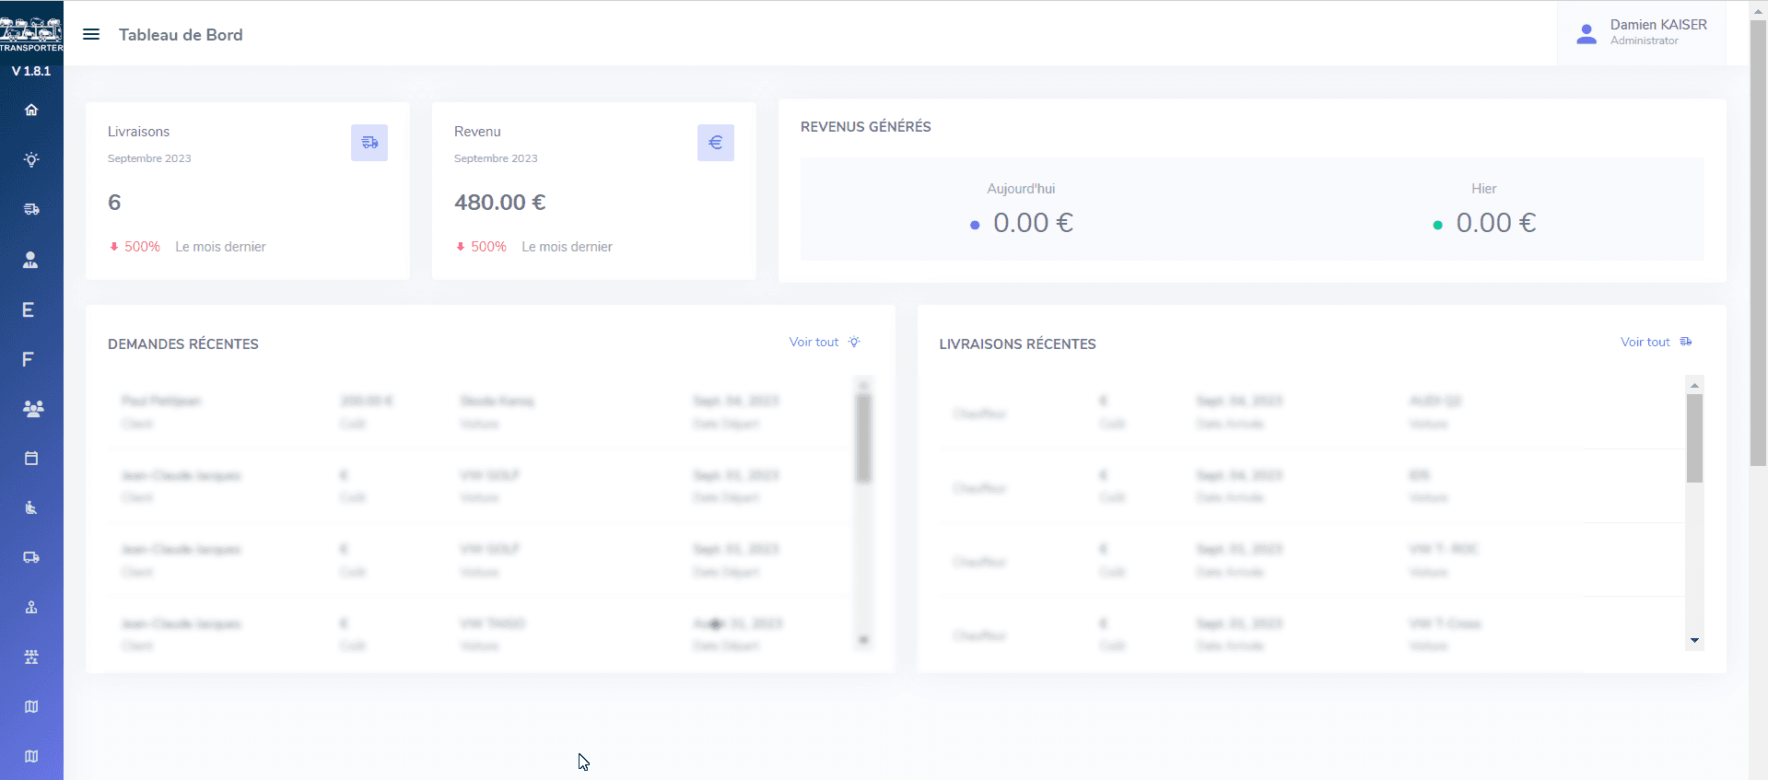Open the group of users sidebar icon

tap(32, 409)
